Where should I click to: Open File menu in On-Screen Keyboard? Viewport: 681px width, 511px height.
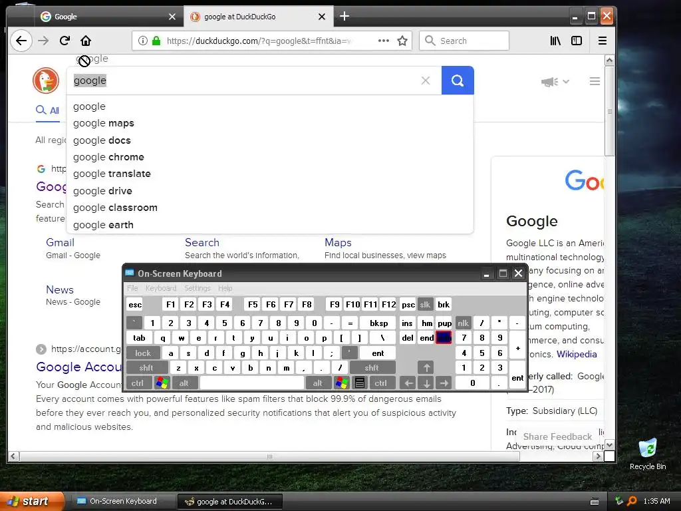[132, 288]
